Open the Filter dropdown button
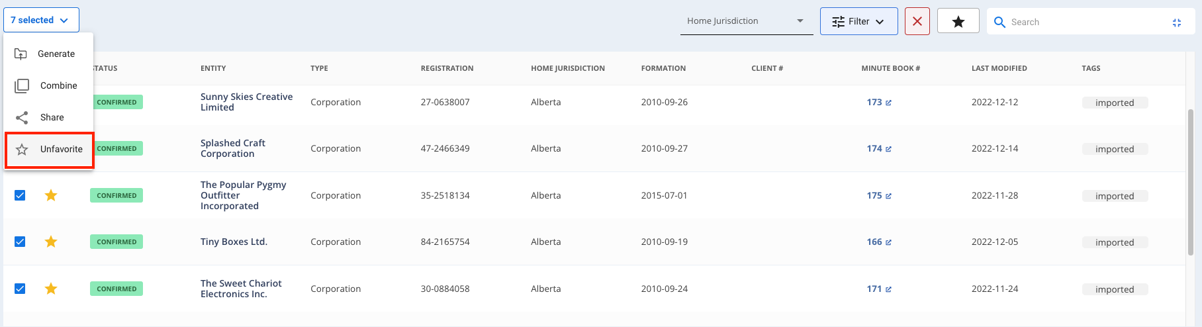Image resolution: width=1202 pixels, height=327 pixels. [858, 21]
